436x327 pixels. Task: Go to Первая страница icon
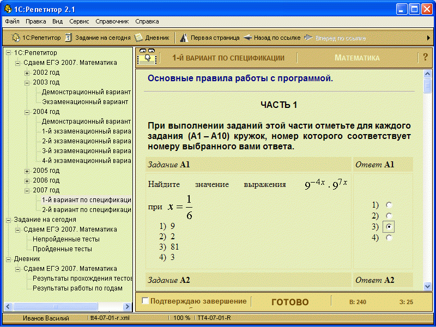(184, 38)
